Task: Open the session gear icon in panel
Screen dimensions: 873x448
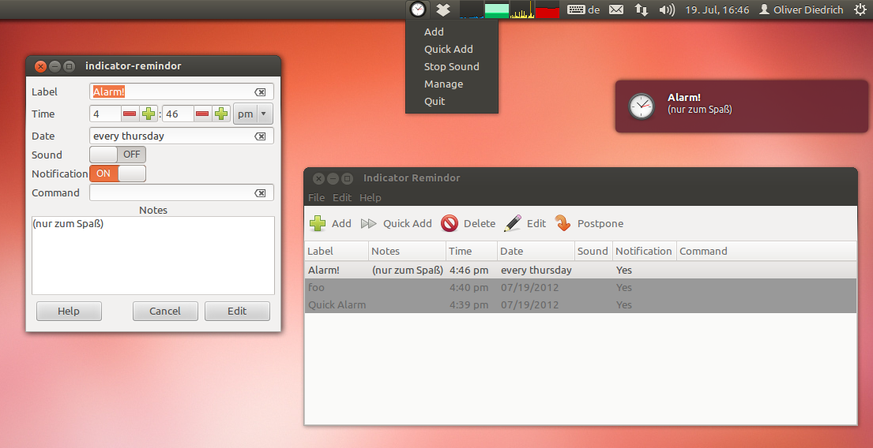Action: (x=860, y=9)
